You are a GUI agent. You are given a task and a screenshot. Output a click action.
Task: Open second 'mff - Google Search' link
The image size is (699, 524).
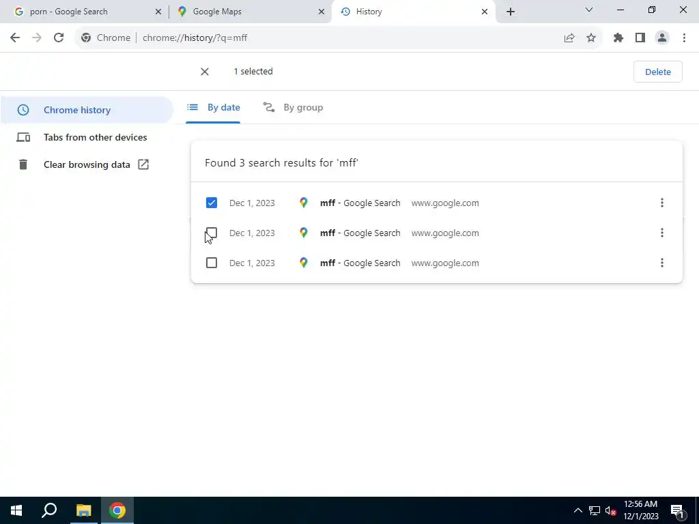coord(360,233)
